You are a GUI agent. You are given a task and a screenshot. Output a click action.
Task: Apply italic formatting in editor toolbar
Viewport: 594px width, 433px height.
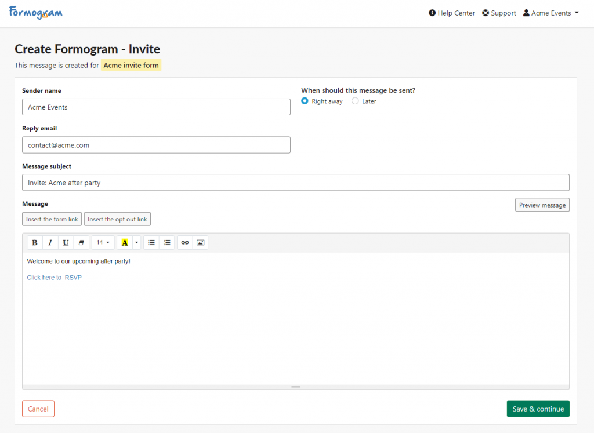pos(50,243)
